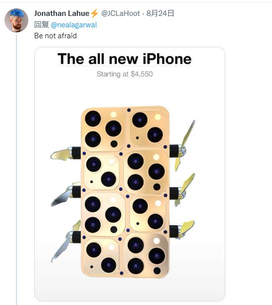This screenshot has width=272, height=305.
Task: Click the "Starting at $4,550" price text
Action: (125, 74)
